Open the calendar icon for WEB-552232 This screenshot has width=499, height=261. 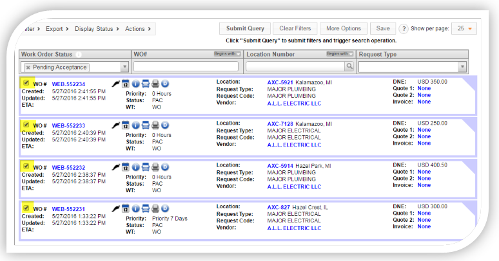(x=126, y=166)
